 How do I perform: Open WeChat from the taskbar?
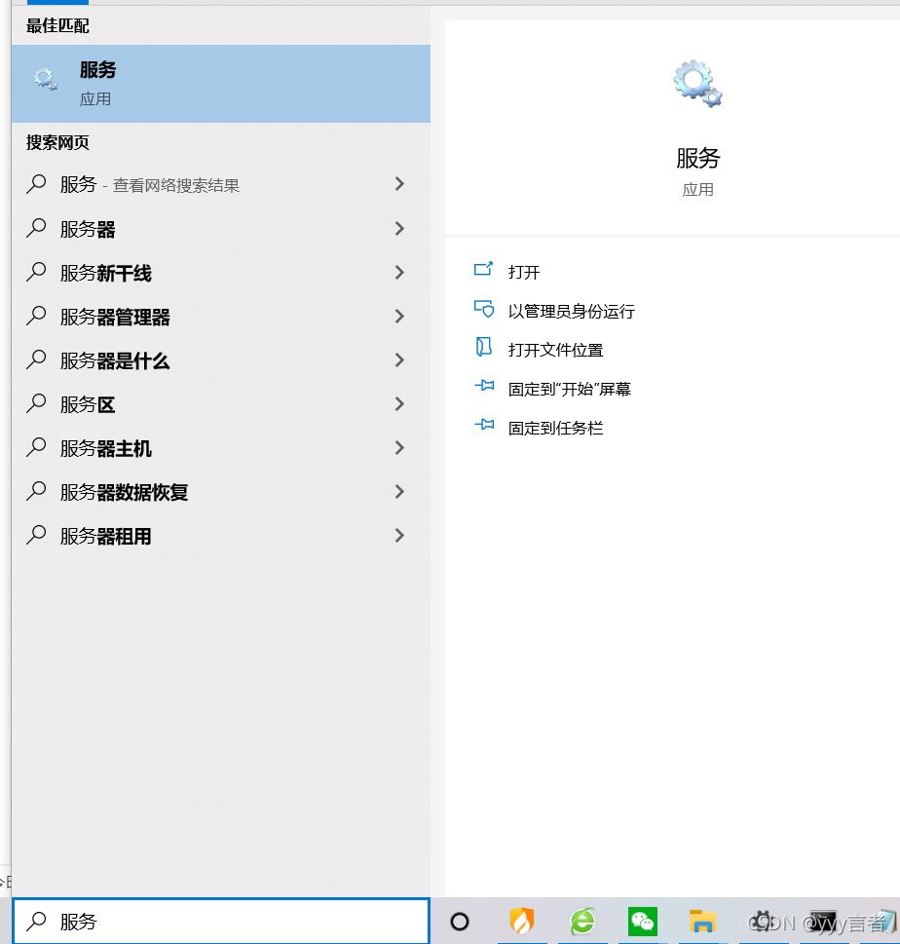pyautogui.click(x=642, y=920)
